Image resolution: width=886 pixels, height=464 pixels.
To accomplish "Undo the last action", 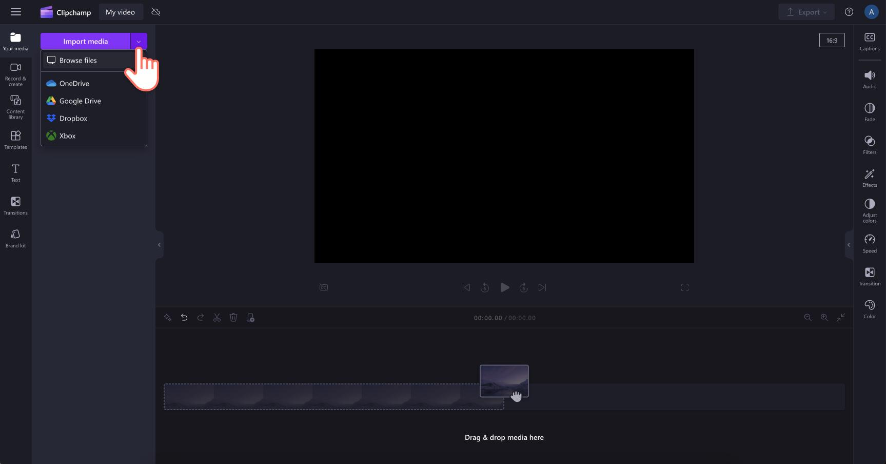I will tap(184, 317).
